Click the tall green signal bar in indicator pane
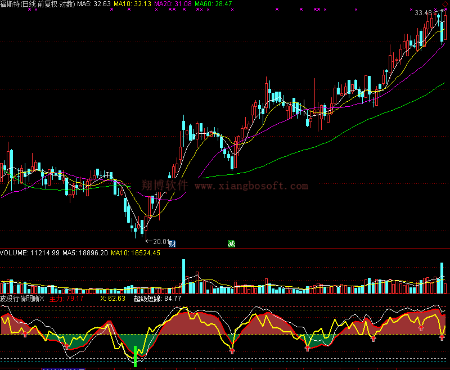The height and width of the screenshot is (370, 450). coord(136,357)
